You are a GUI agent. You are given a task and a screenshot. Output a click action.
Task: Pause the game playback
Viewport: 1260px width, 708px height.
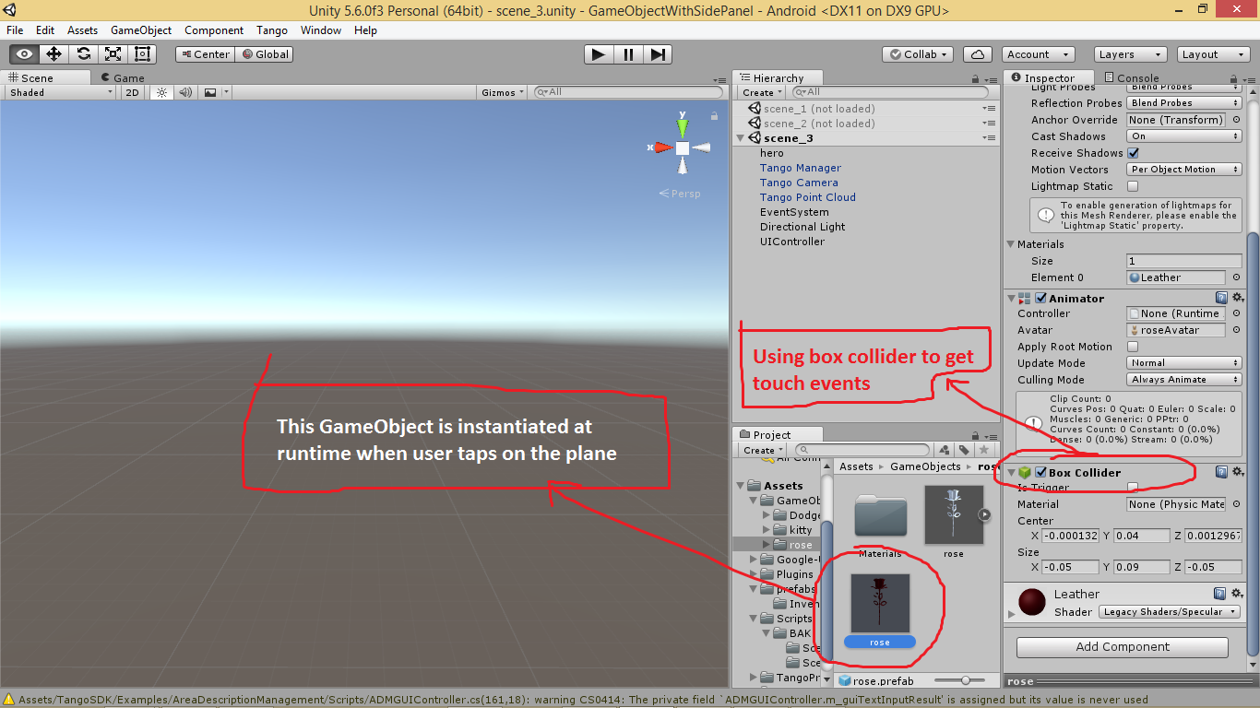(x=628, y=54)
